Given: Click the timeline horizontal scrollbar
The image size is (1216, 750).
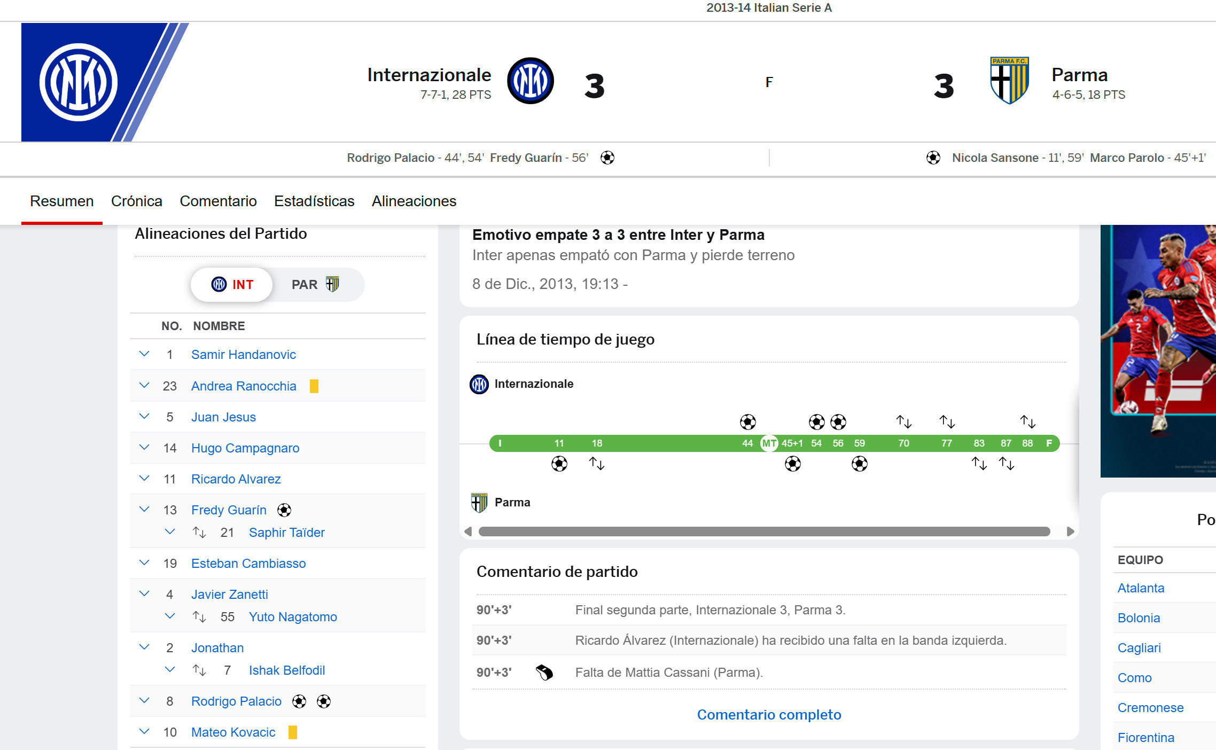Looking at the screenshot, I should click(764, 532).
